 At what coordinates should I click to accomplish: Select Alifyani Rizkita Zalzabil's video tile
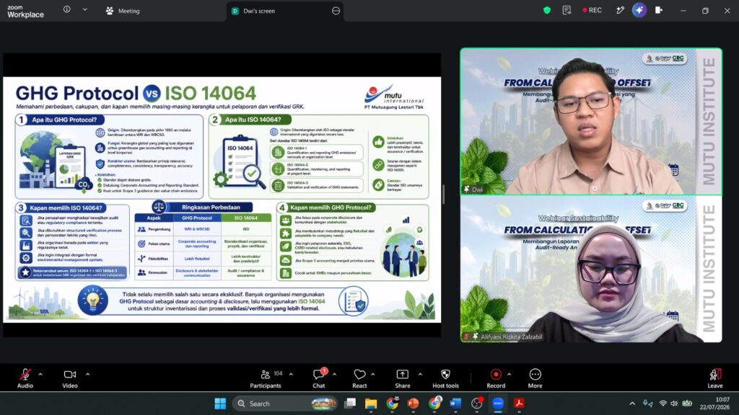tap(591, 269)
